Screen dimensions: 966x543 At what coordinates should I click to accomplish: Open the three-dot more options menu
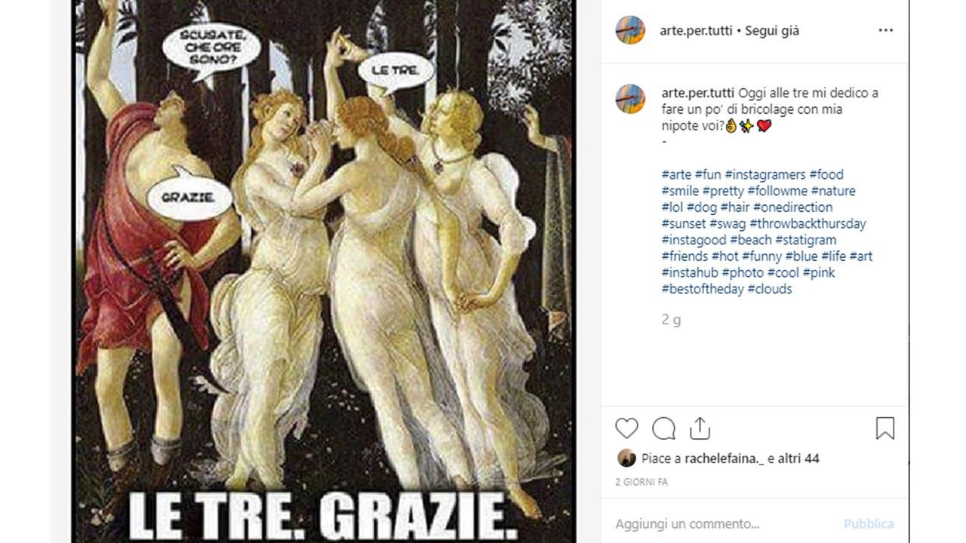(885, 31)
